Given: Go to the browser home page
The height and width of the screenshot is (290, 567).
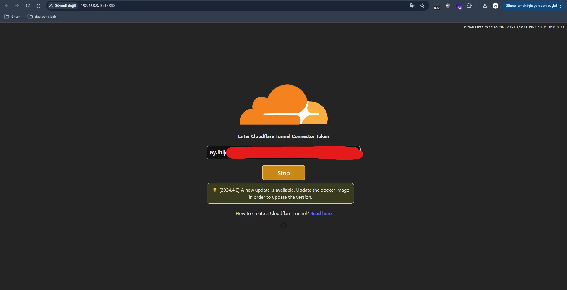Looking at the screenshot, I should [38, 6].
